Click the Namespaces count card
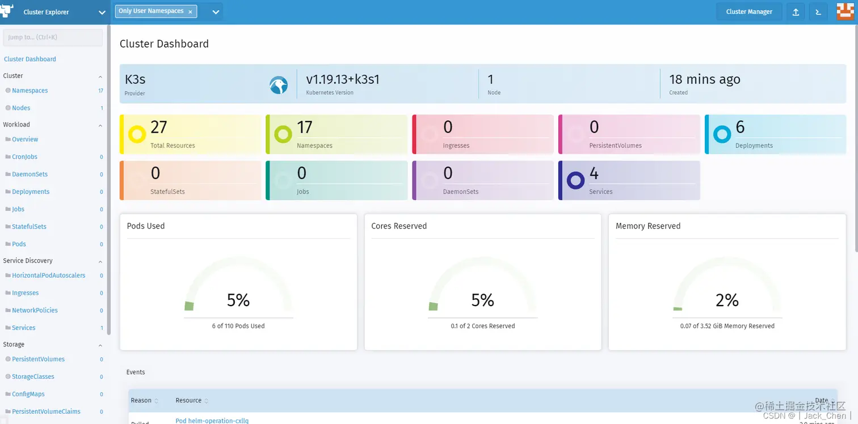Screen dimensions: 858x424 [x=337, y=134]
